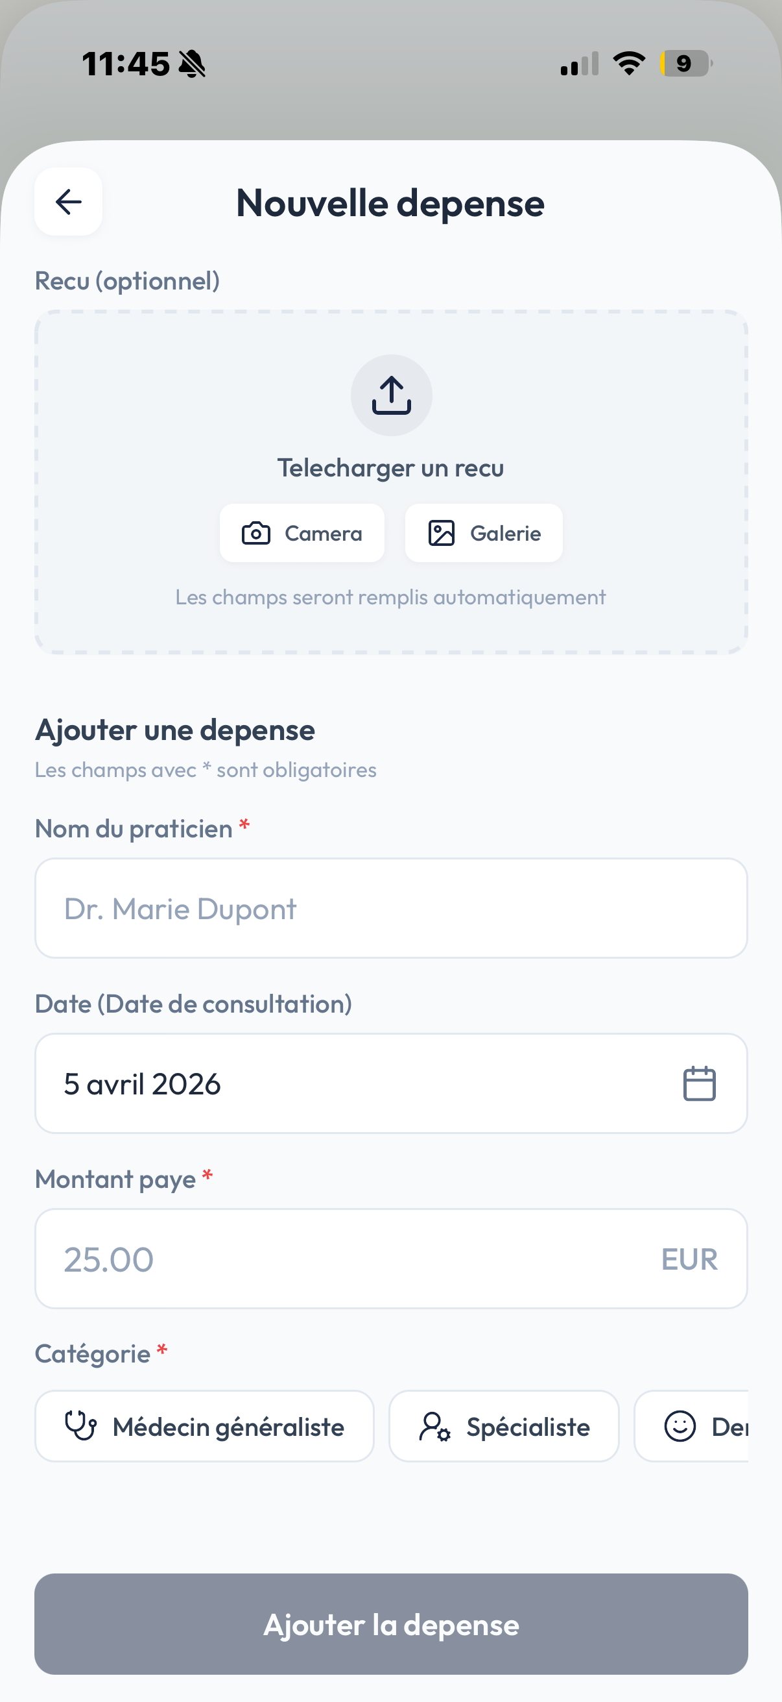
Task: Tap the smiley face category icon
Action: click(x=680, y=1427)
